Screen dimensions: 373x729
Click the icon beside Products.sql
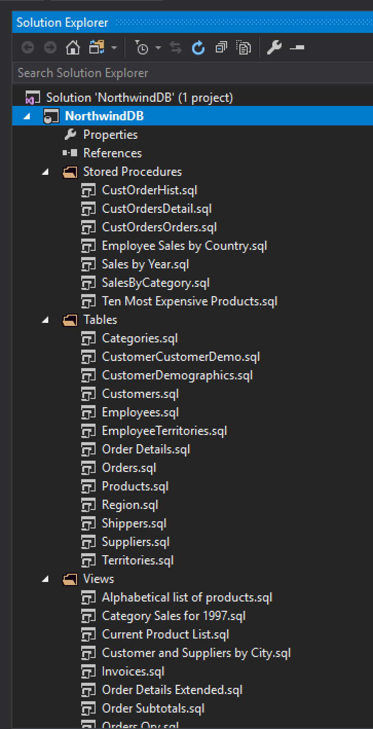tap(88, 486)
